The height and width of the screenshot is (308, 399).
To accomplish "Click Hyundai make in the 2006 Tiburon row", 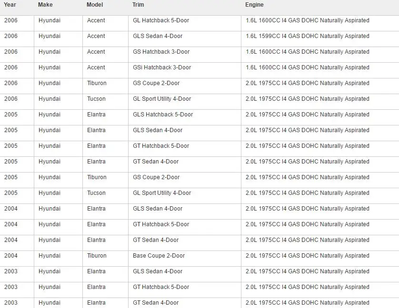I will click(x=50, y=83).
